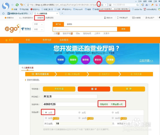The width and height of the screenshot is (160, 135).
Task: Select the 100元 recharge amount
Action: (x=79, y=118)
